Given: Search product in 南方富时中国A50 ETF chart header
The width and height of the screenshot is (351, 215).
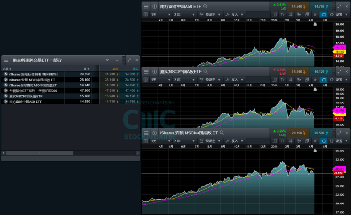Looking at the screenshot, I should click(x=205, y=6).
